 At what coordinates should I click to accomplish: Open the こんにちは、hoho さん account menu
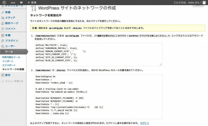(189, 2)
